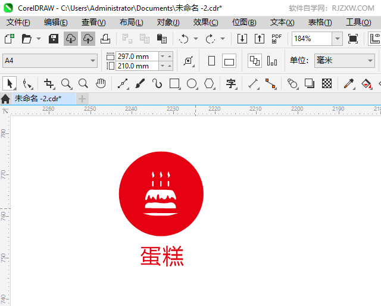Open the units 毫米 dropdown
Screen dimensions: 381x306
[x=370, y=61]
